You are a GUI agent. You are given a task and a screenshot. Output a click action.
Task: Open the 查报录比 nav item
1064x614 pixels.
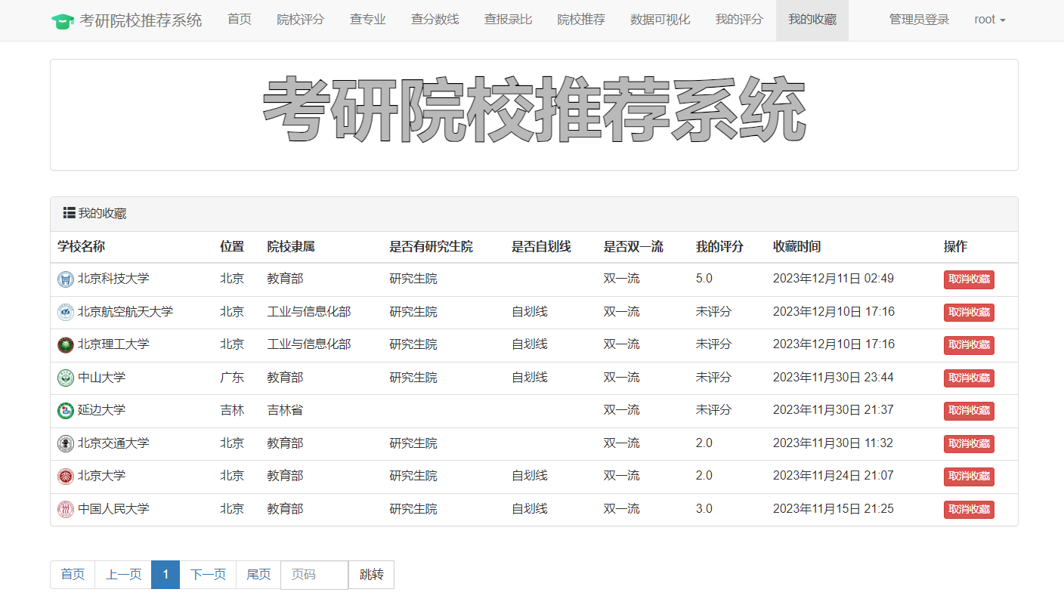509,20
